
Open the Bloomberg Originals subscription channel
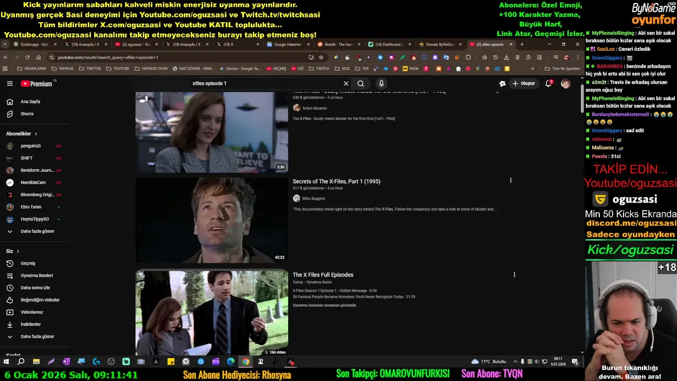click(x=37, y=195)
